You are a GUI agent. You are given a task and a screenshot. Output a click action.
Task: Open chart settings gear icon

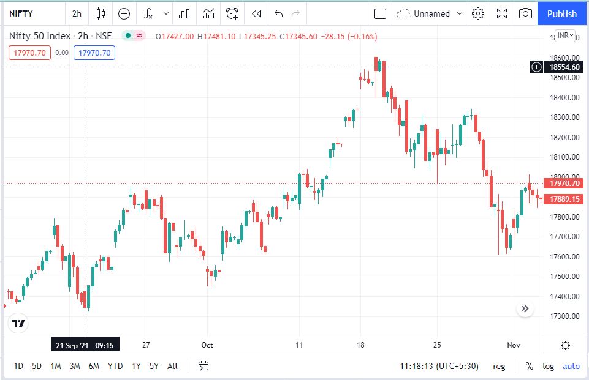[478, 14]
